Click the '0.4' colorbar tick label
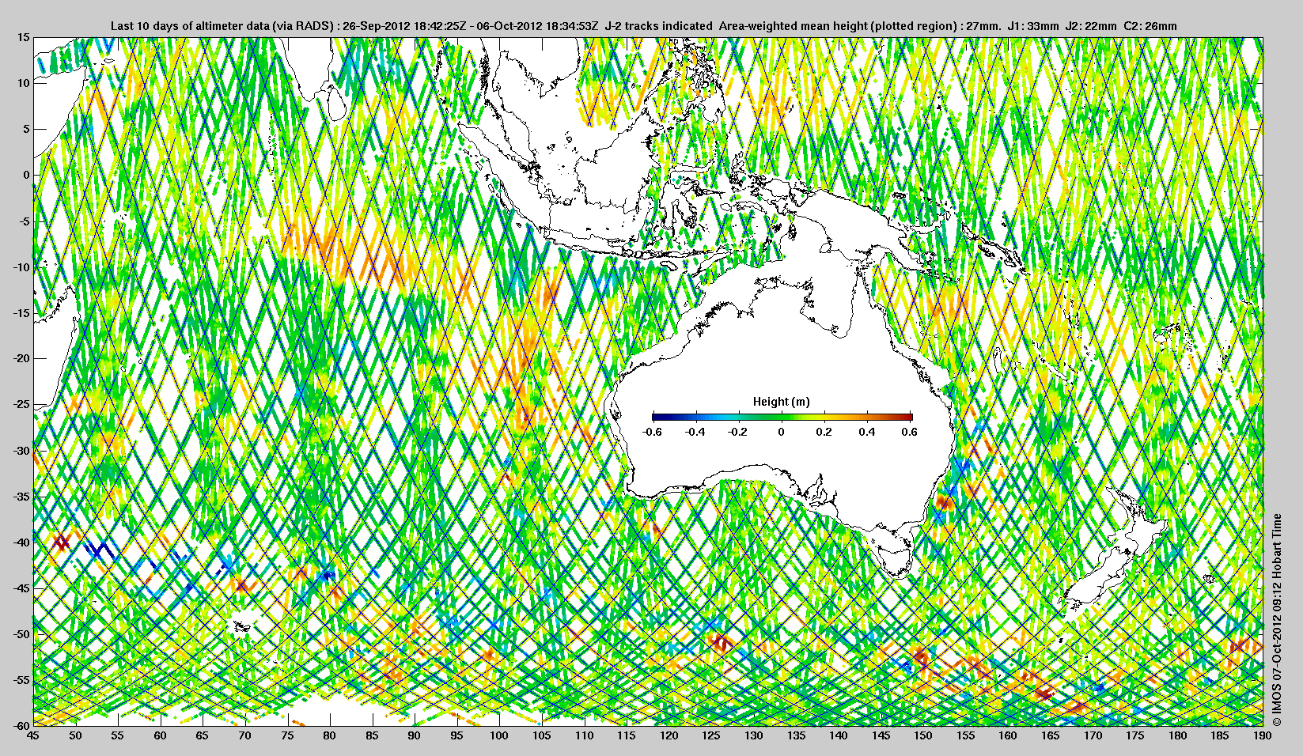Screen dimensions: 1303x756 pos(867,432)
